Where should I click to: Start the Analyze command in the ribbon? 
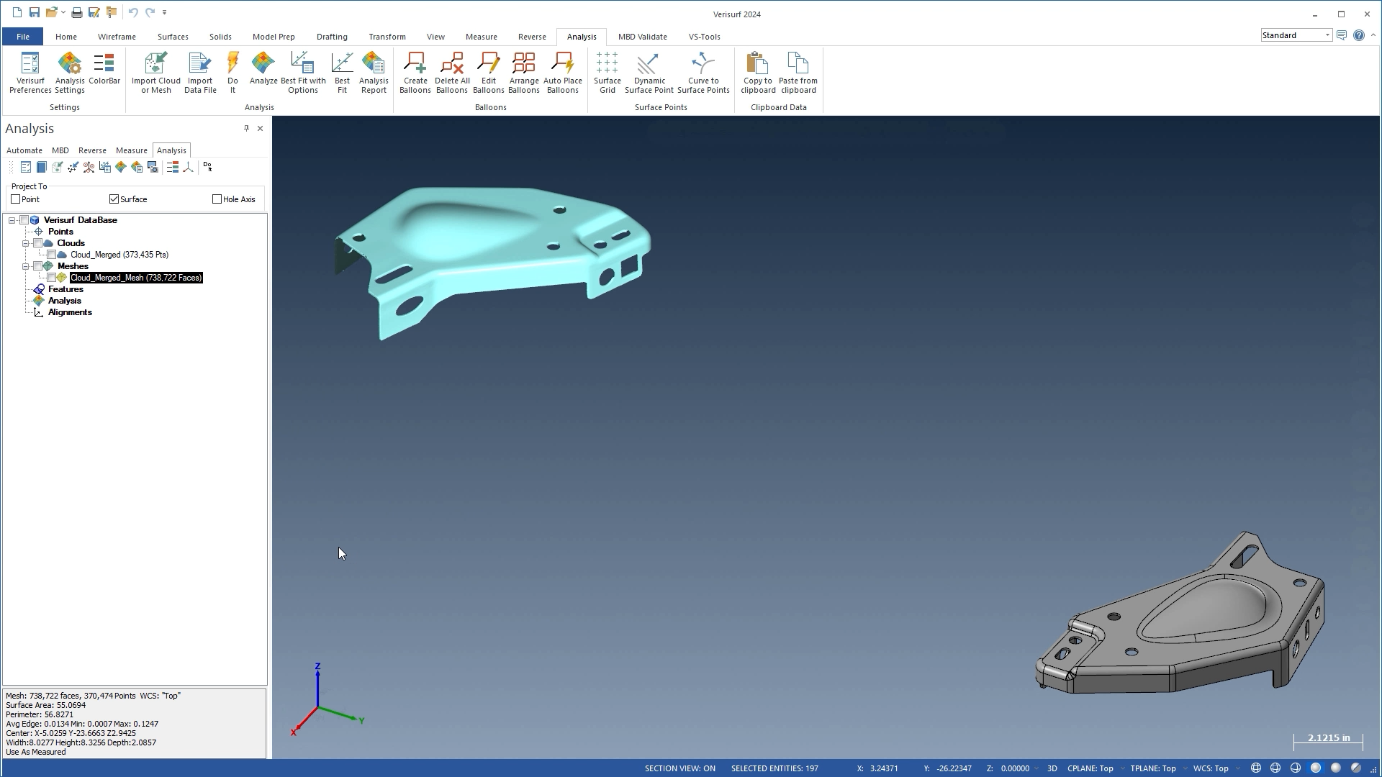(263, 69)
